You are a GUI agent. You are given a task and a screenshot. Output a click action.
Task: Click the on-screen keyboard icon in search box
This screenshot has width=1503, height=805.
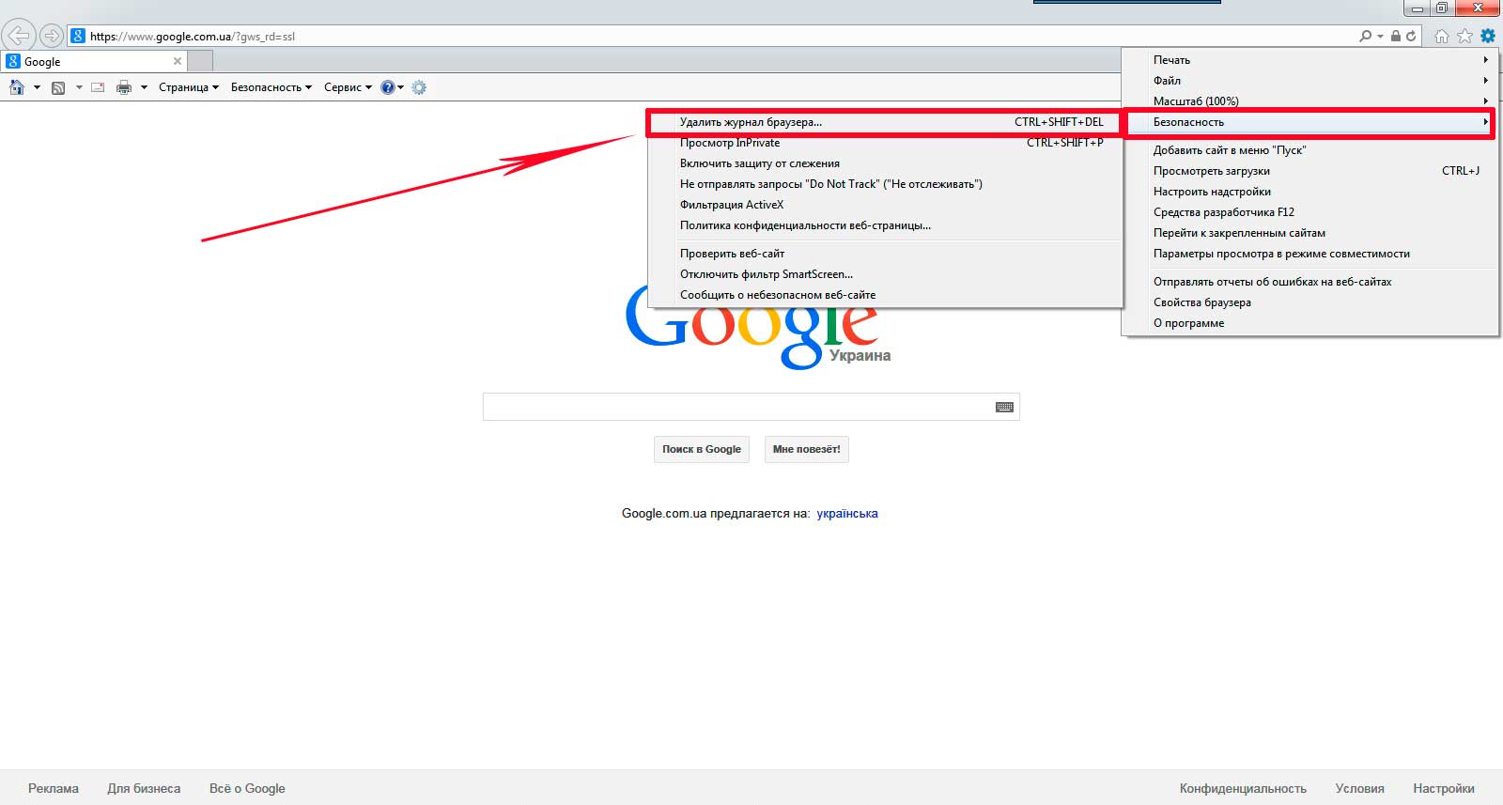[x=1004, y=407]
